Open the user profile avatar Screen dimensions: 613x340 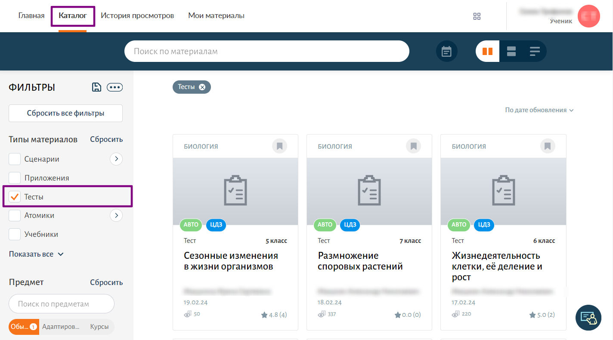[589, 16]
